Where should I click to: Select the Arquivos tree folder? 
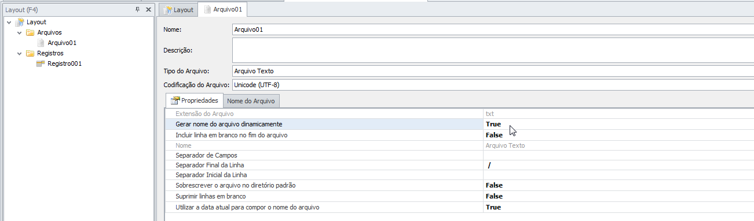click(x=49, y=32)
